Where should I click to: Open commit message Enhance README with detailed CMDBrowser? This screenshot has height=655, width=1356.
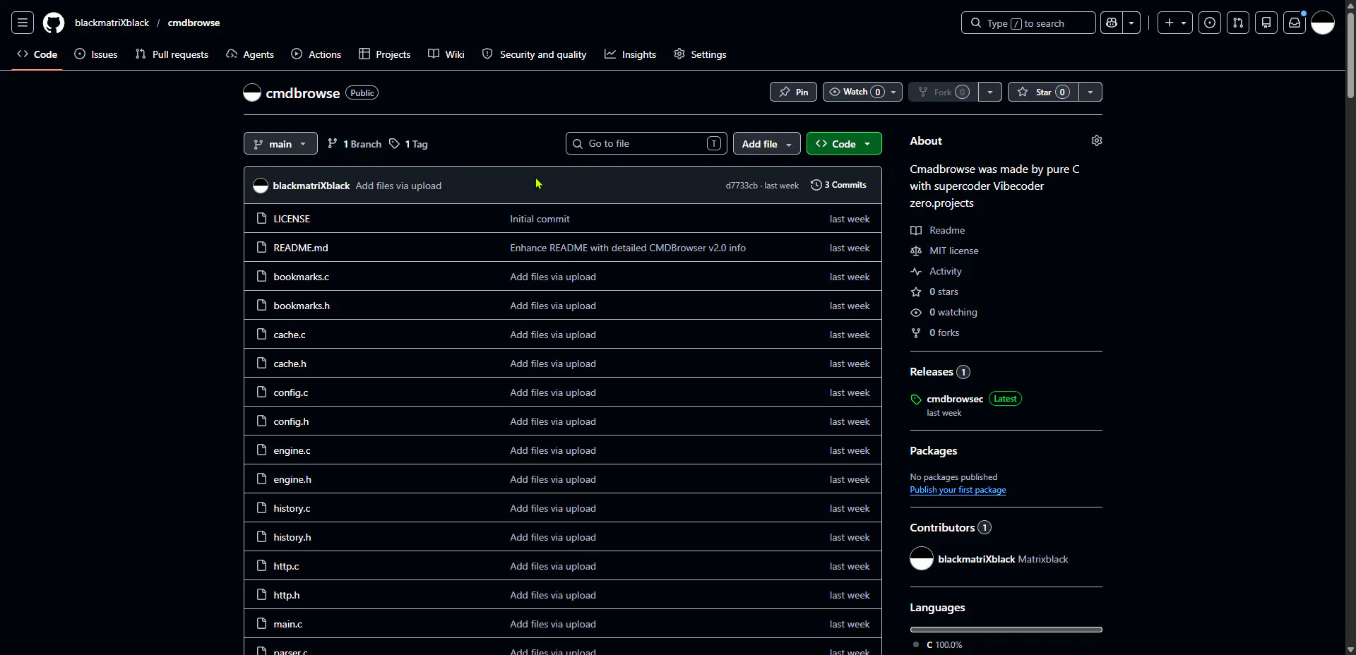click(x=628, y=248)
